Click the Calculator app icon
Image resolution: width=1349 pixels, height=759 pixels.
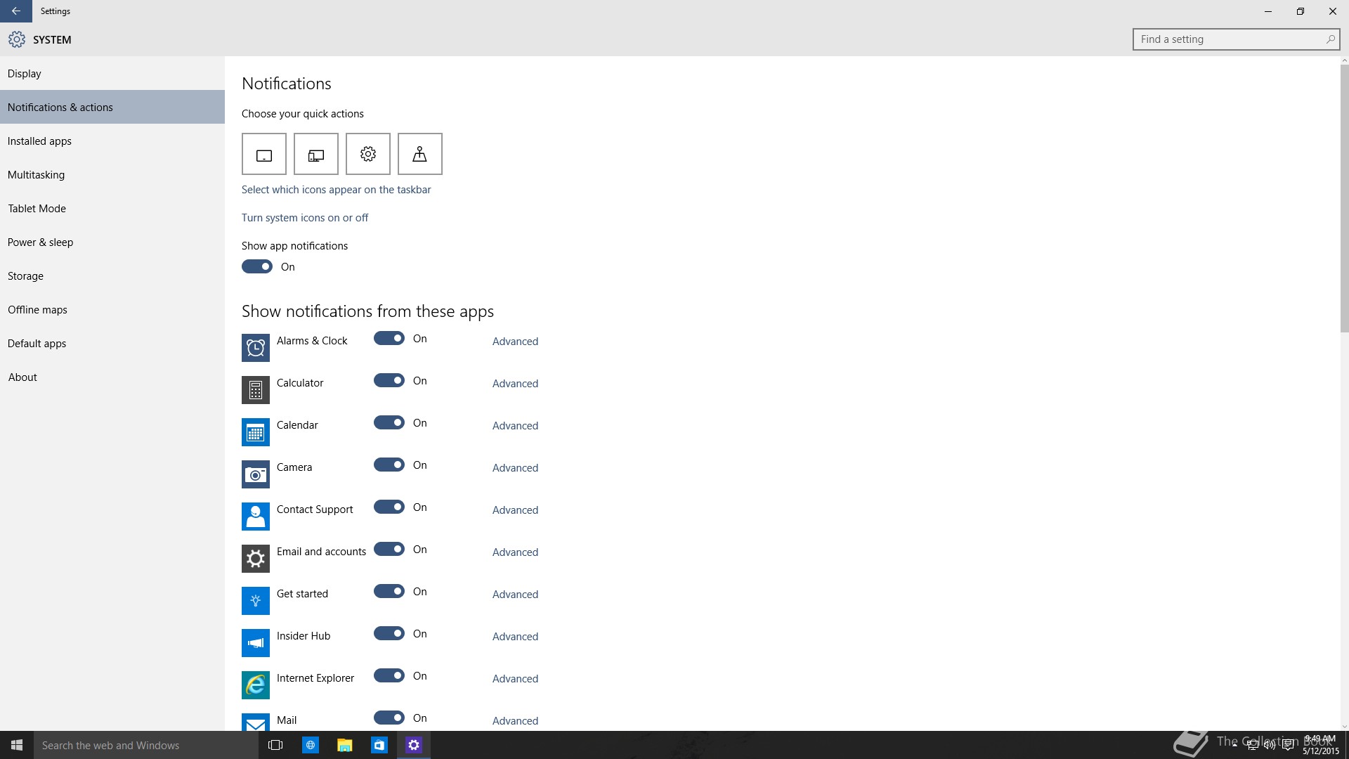pyautogui.click(x=256, y=390)
